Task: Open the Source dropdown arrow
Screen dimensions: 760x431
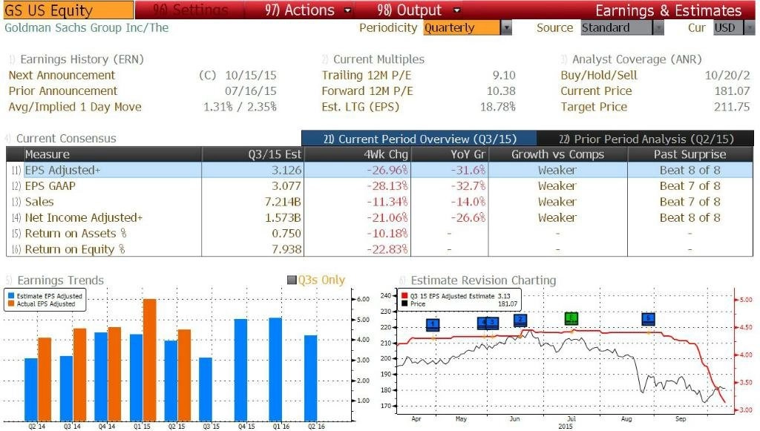Action: 658,27
